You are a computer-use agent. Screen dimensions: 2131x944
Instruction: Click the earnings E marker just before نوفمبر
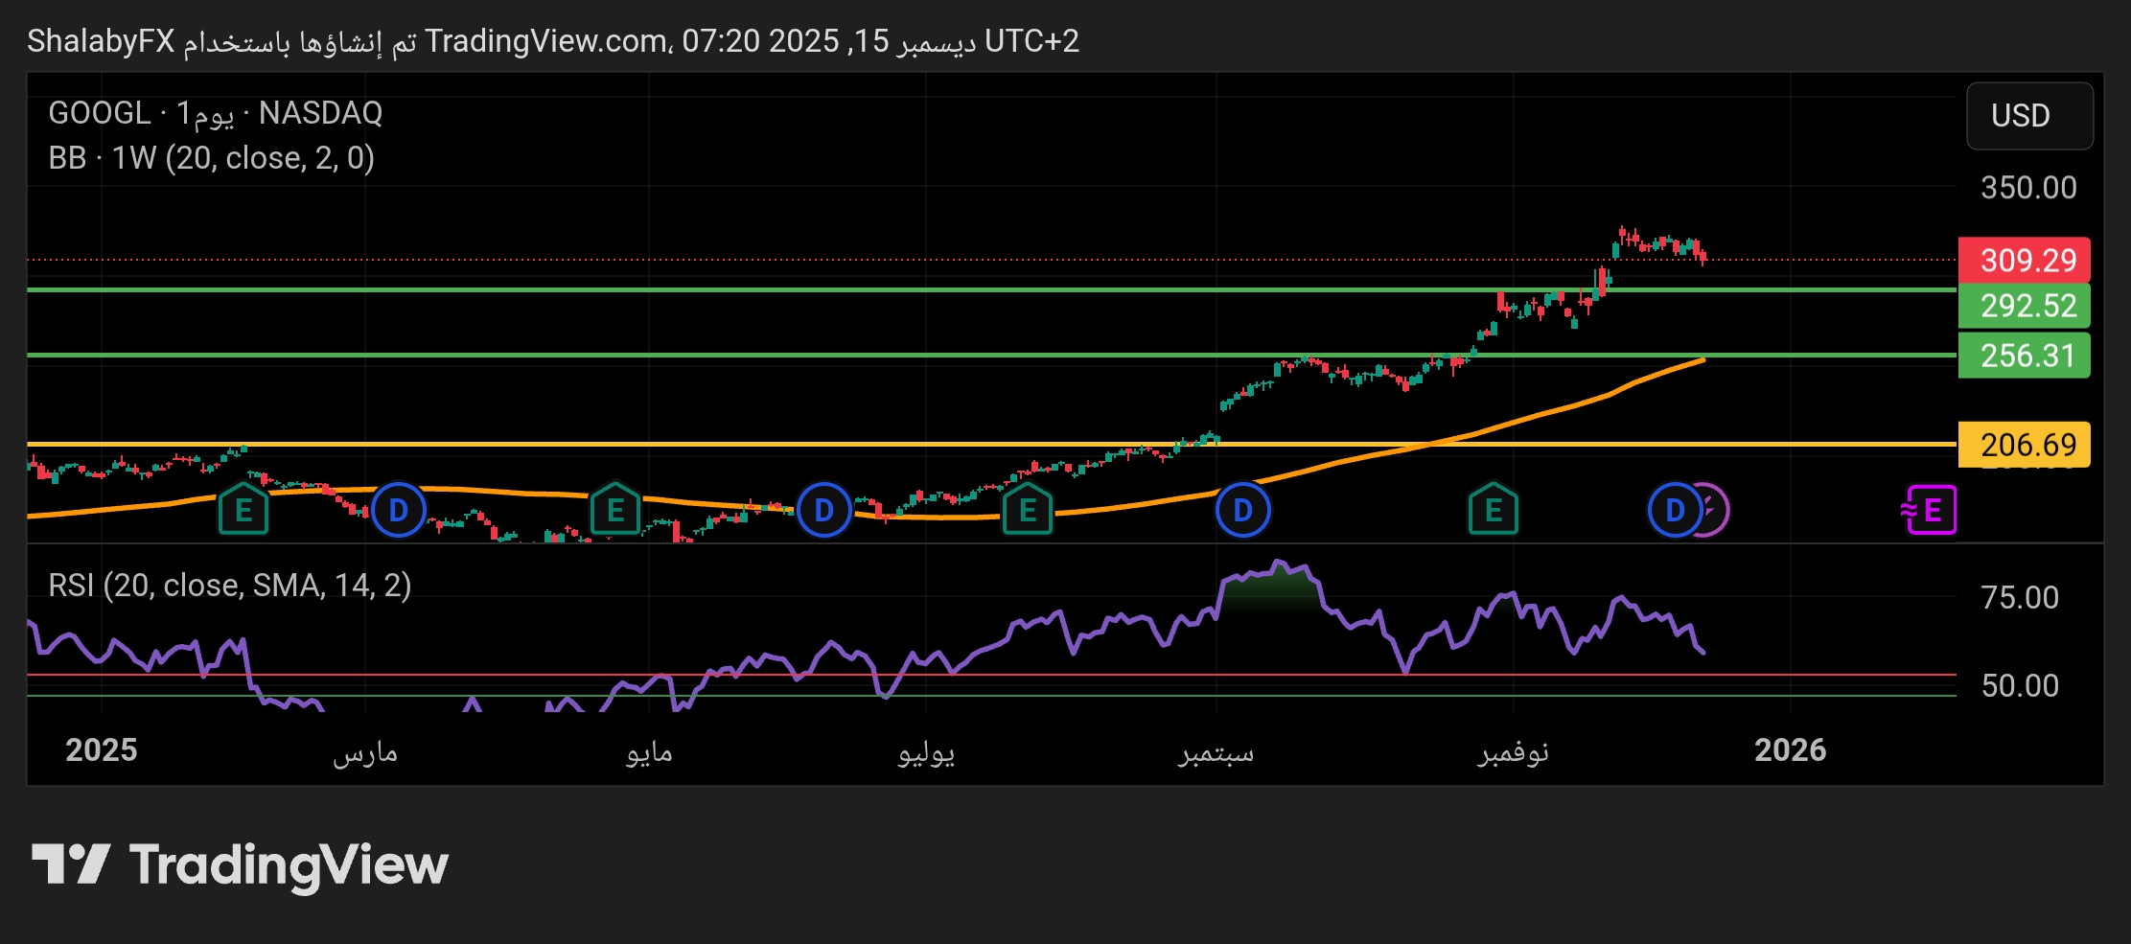click(1493, 510)
